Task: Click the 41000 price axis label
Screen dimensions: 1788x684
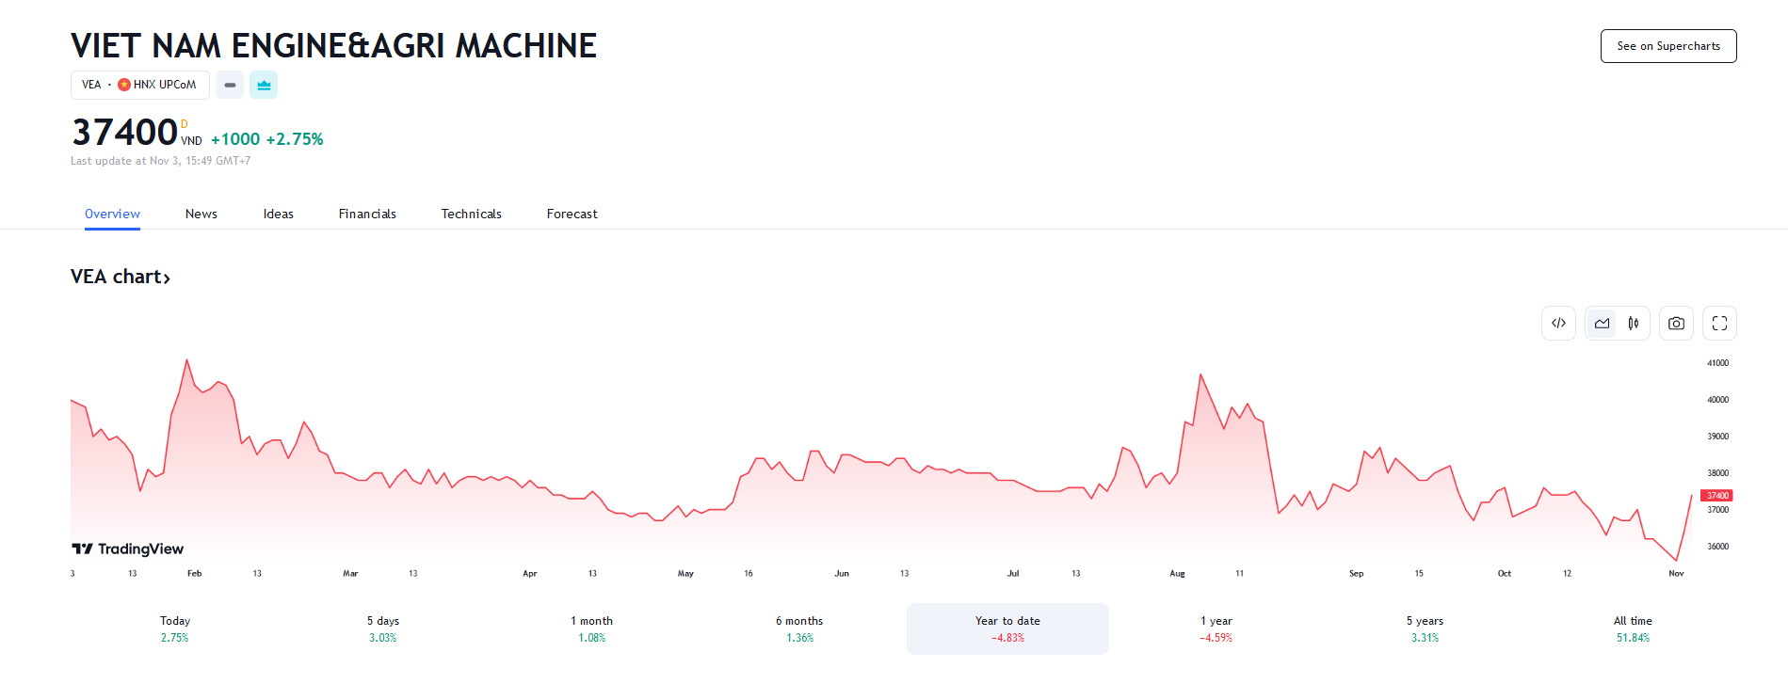Action: click(x=1717, y=363)
